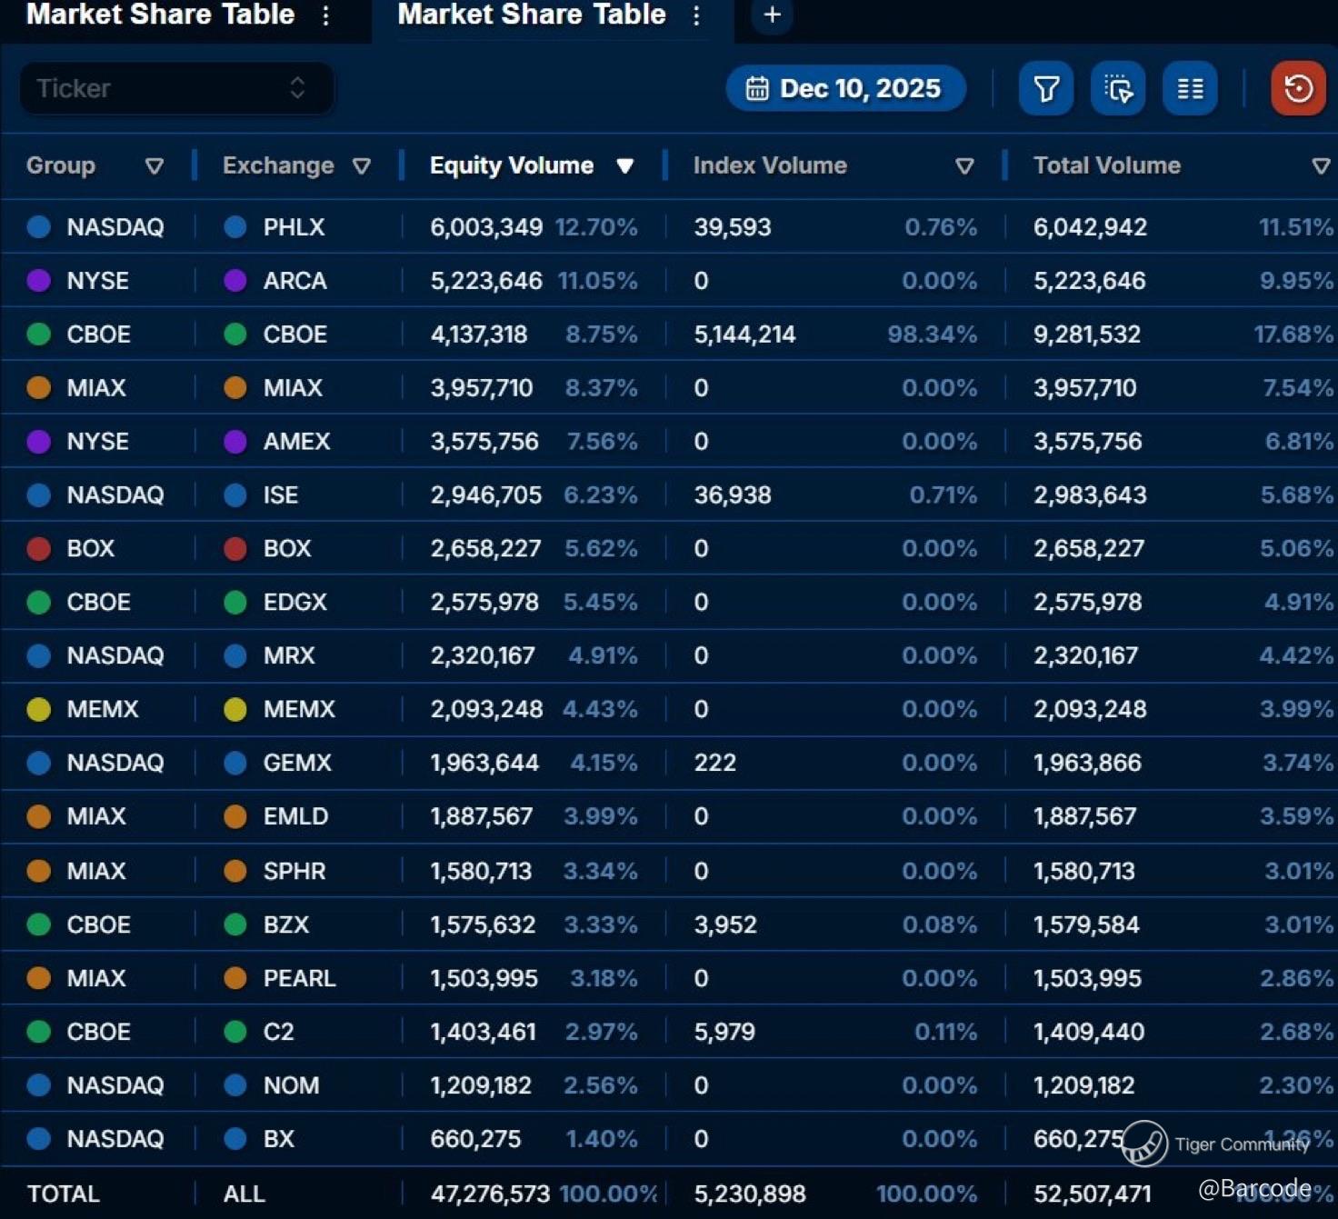
Task: Click equity volume value 2,946,705
Action: click(x=486, y=495)
